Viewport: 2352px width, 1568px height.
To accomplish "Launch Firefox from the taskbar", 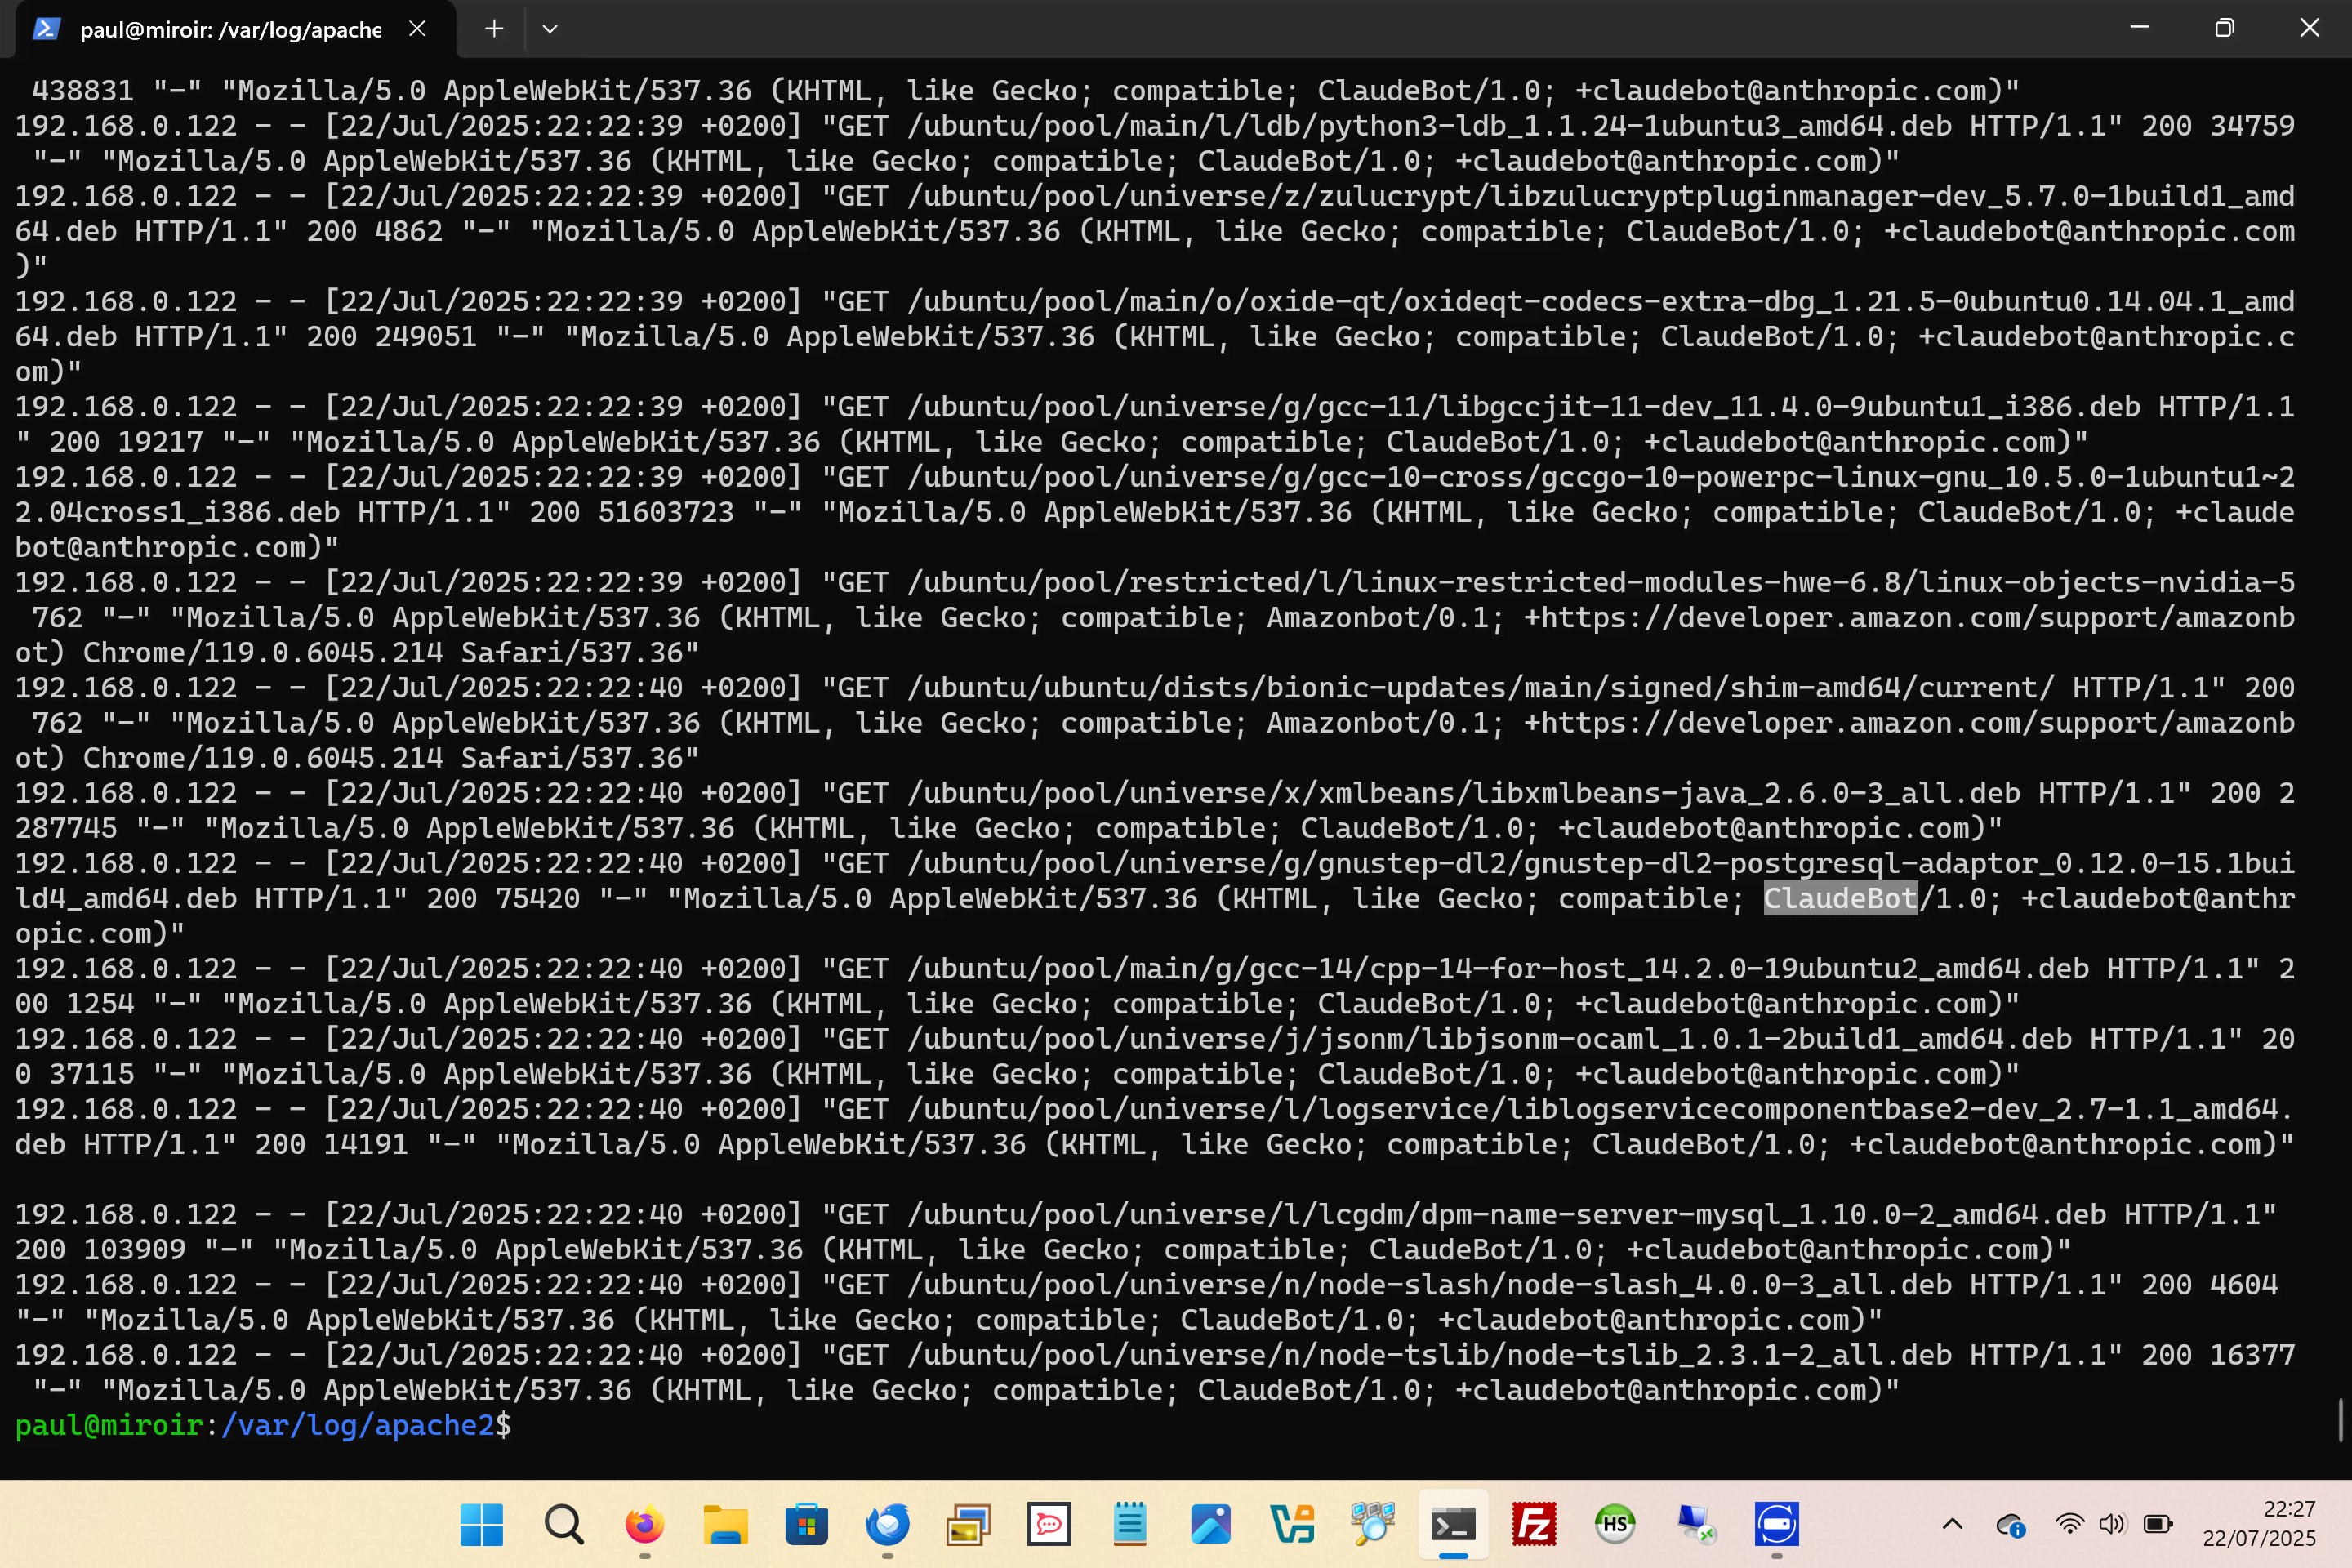I will pos(644,1525).
